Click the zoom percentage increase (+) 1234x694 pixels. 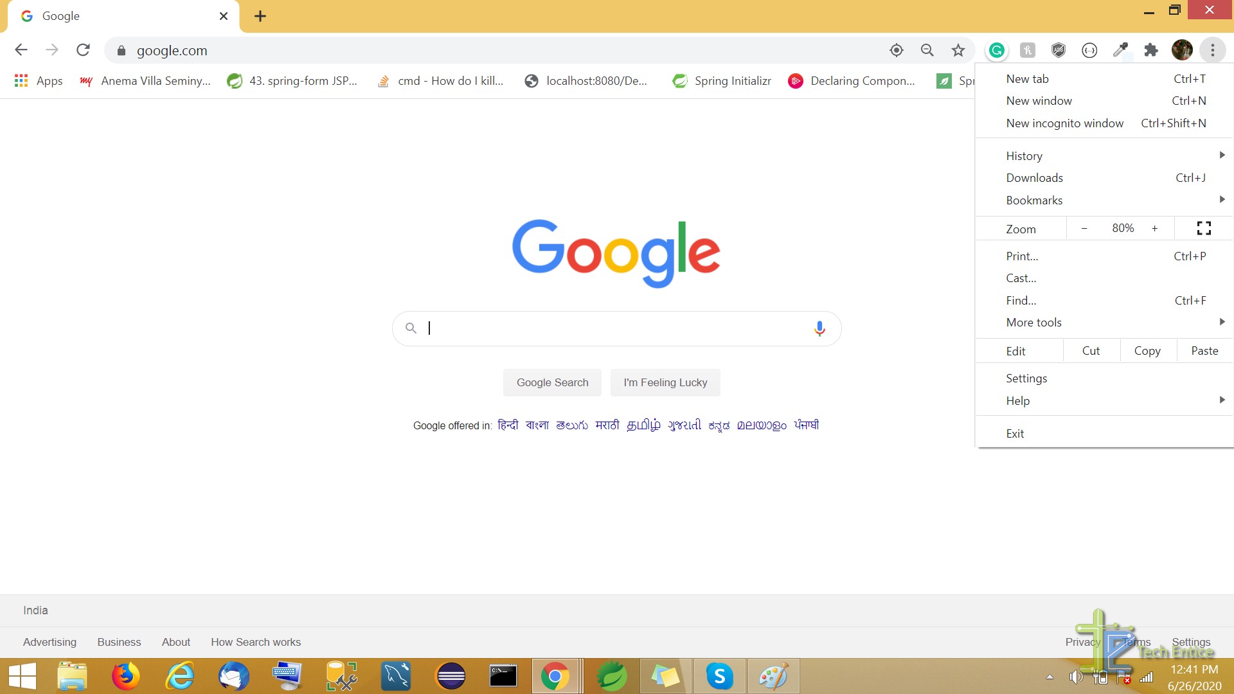click(x=1155, y=228)
